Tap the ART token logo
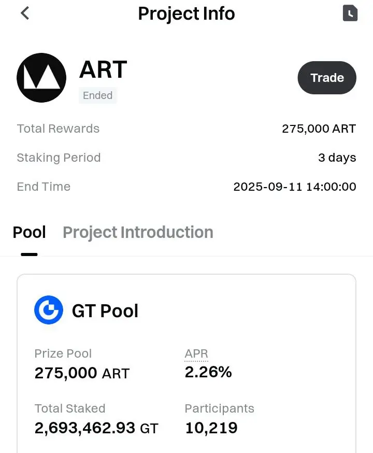The image size is (373, 453). tap(41, 78)
